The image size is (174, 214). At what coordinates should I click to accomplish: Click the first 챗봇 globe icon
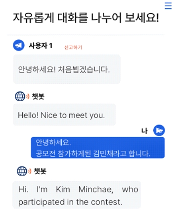pos(20,96)
